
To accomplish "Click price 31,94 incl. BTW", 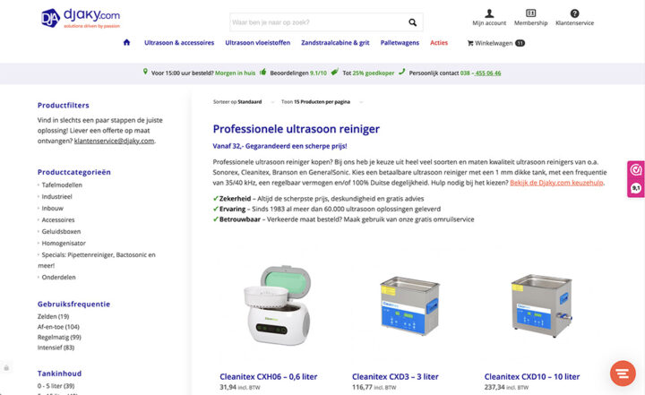I will [x=240, y=387].
